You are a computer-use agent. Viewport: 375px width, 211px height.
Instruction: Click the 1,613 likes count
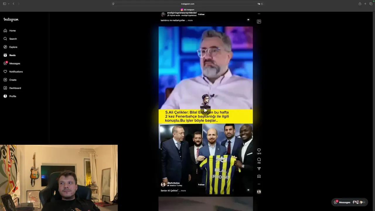click(259, 154)
